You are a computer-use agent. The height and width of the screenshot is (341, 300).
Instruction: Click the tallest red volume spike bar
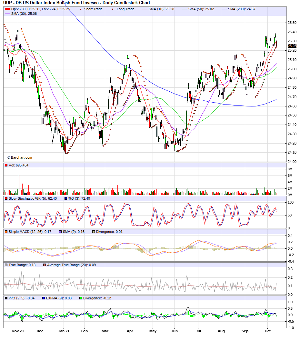[19, 185]
